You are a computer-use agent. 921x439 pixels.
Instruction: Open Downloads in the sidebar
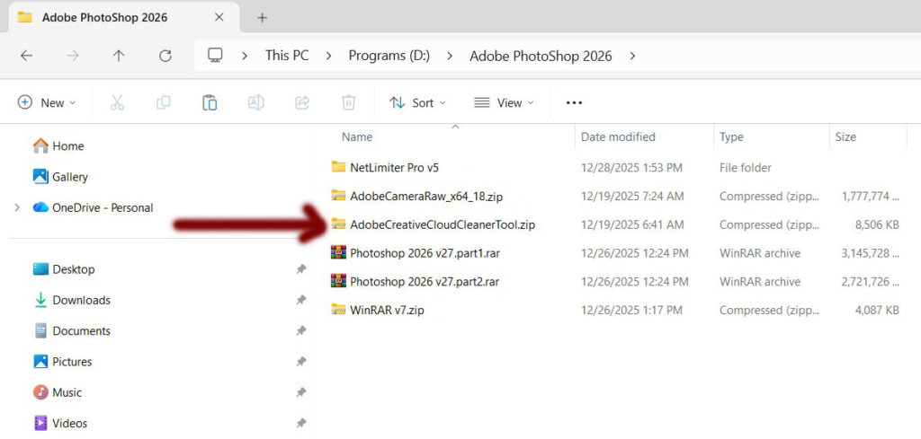pos(81,300)
